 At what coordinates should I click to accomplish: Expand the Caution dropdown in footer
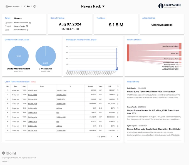(x=5, y=161)
